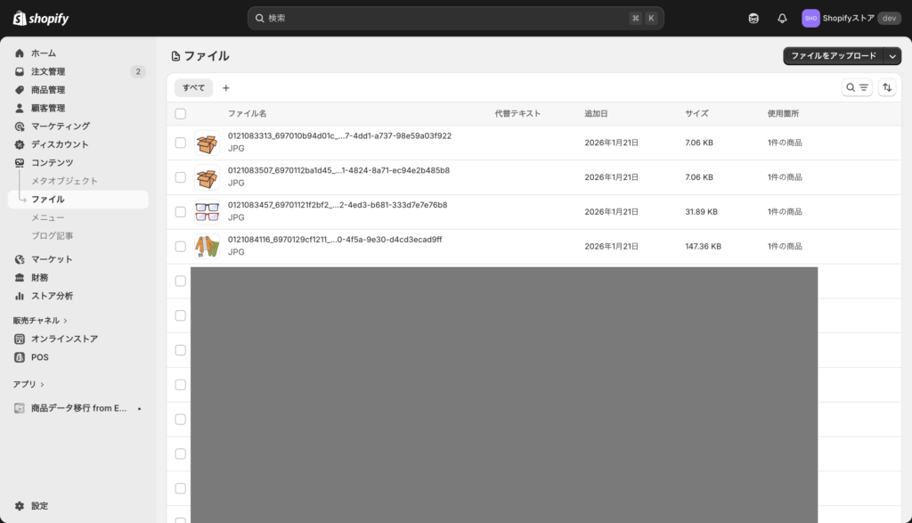Select checkbox for file 0121083313_697010b94d01c
Image resolution: width=912 pixels, height=523 pixels.
coord(181,143)
